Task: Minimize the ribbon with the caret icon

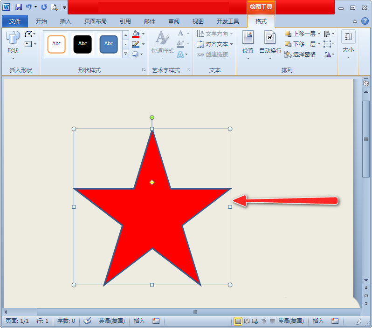Action: point(355,21)
